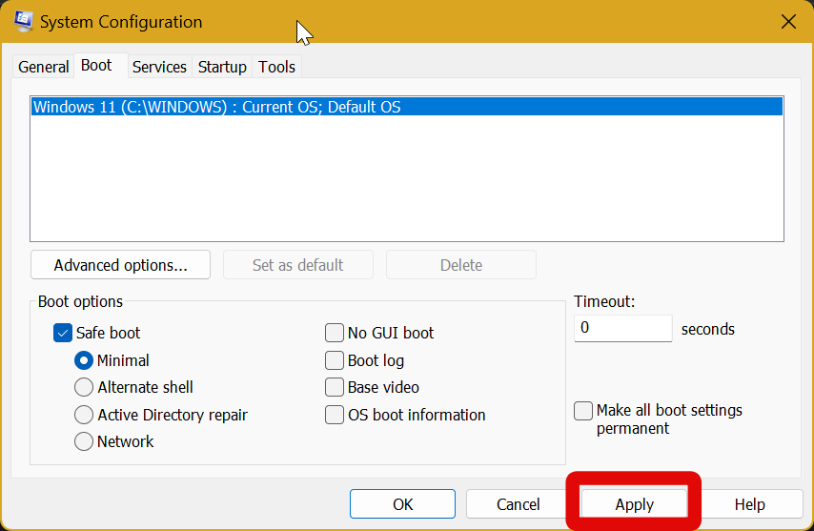Turn on Boot log option

point(335,360)
